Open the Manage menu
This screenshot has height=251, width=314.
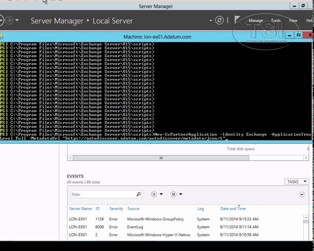coord(256,21)
